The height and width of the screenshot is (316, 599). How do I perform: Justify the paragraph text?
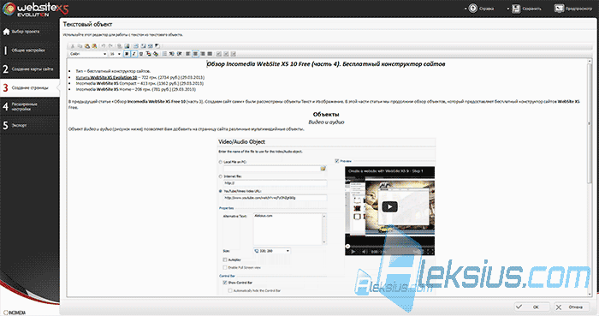(x=210, y=54)
